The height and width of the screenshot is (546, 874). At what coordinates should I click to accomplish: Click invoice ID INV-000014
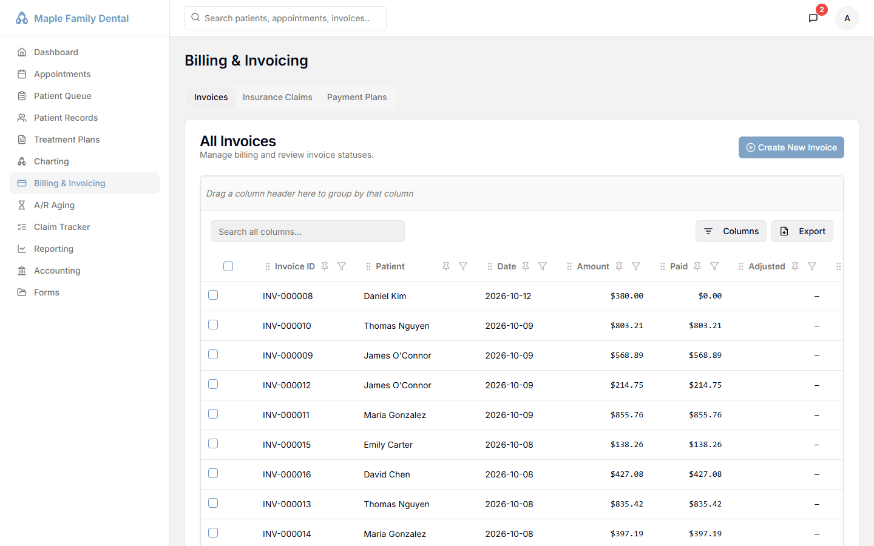287,534
